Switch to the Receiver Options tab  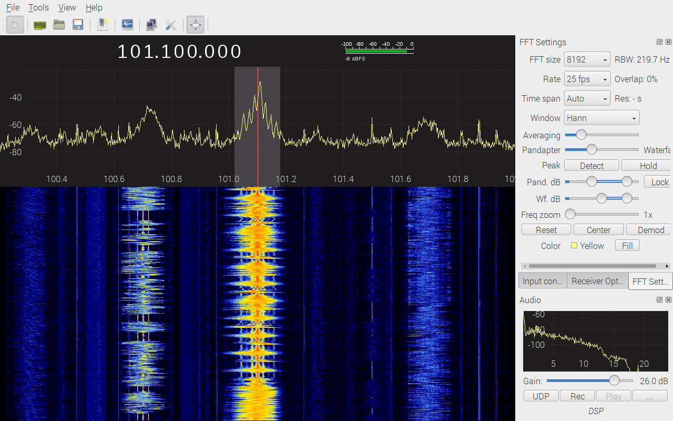[597, 281]
